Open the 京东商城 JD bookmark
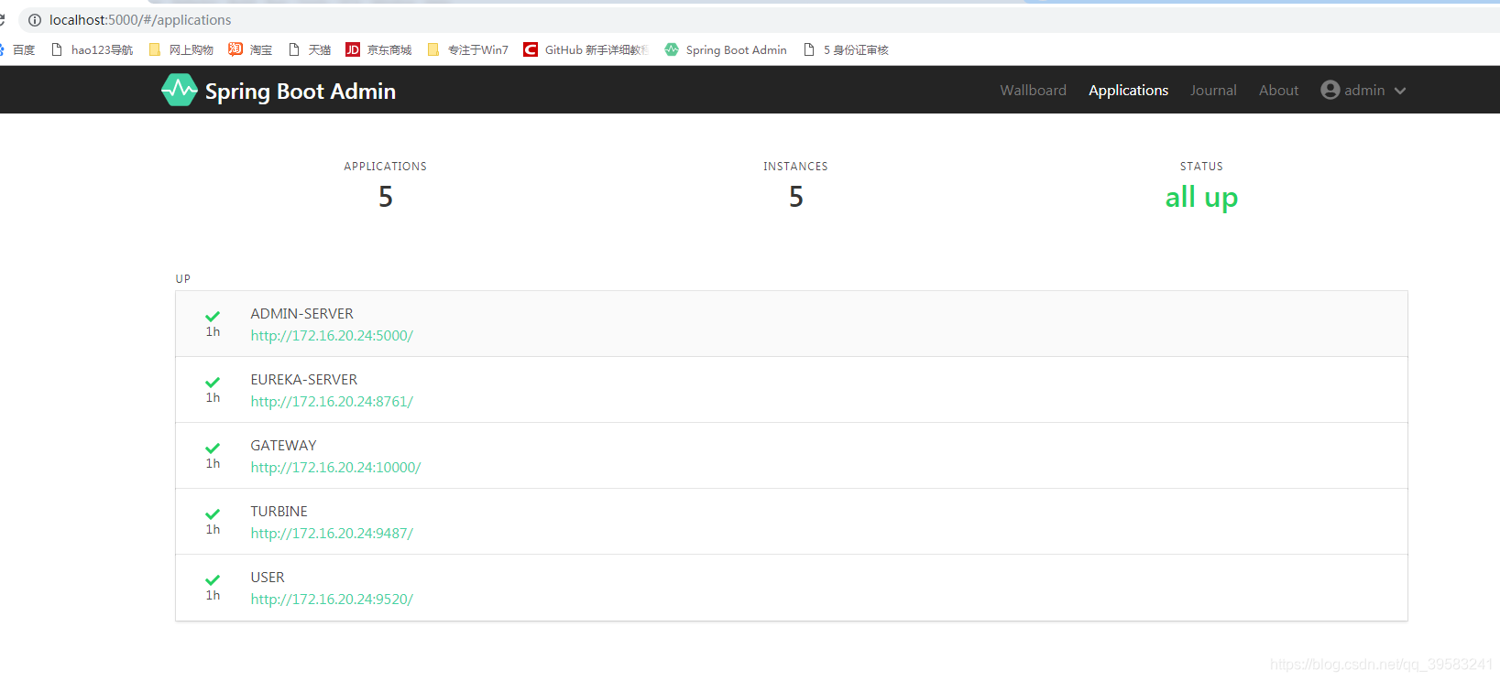Image resolution: width=1500 pixels, height=681 pixels. [x=378, y=49]
